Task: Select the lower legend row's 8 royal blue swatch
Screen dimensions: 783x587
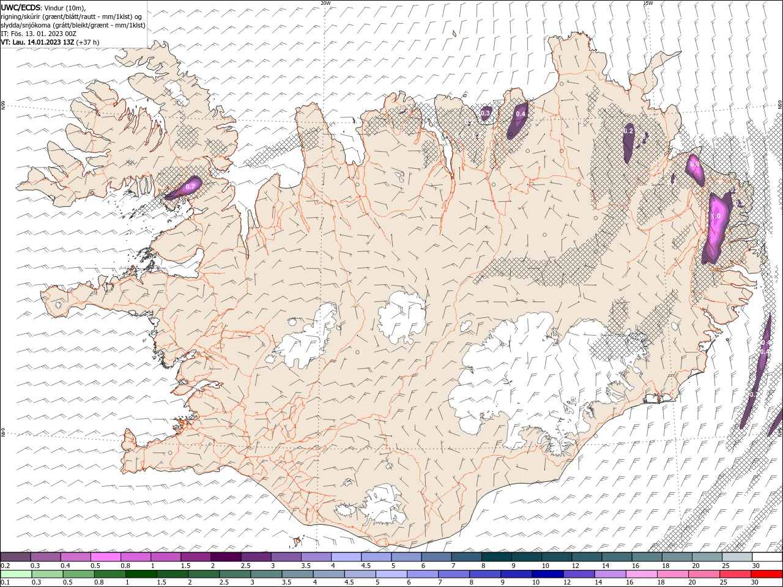Action: [x=486, y=574]
